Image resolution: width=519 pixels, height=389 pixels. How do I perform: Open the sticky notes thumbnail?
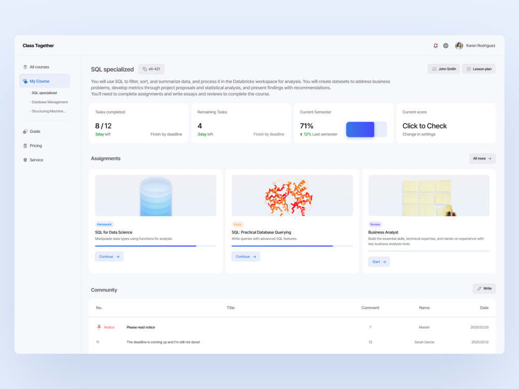[429, 196]
